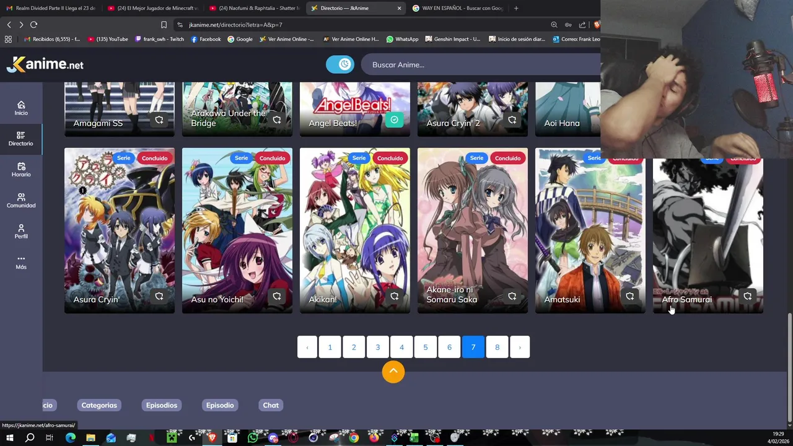Go to Inicio in the sidebar
Viewport: 793px width, 446px height.
tap(21, 108)
